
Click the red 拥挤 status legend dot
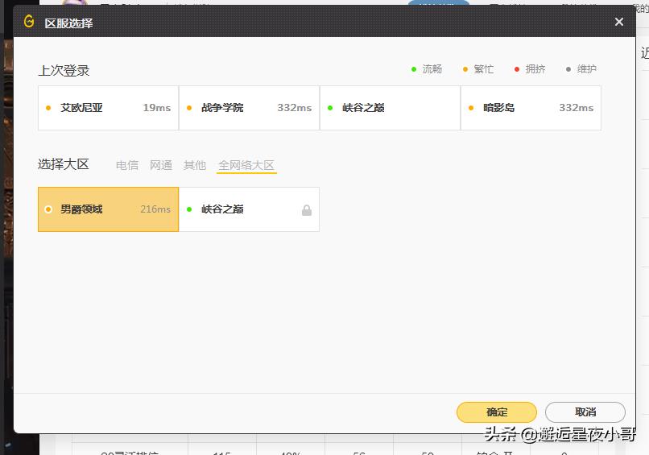[517, 69]
